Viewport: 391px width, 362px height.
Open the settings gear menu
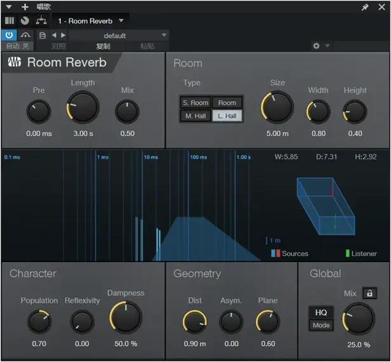point(317,46)
